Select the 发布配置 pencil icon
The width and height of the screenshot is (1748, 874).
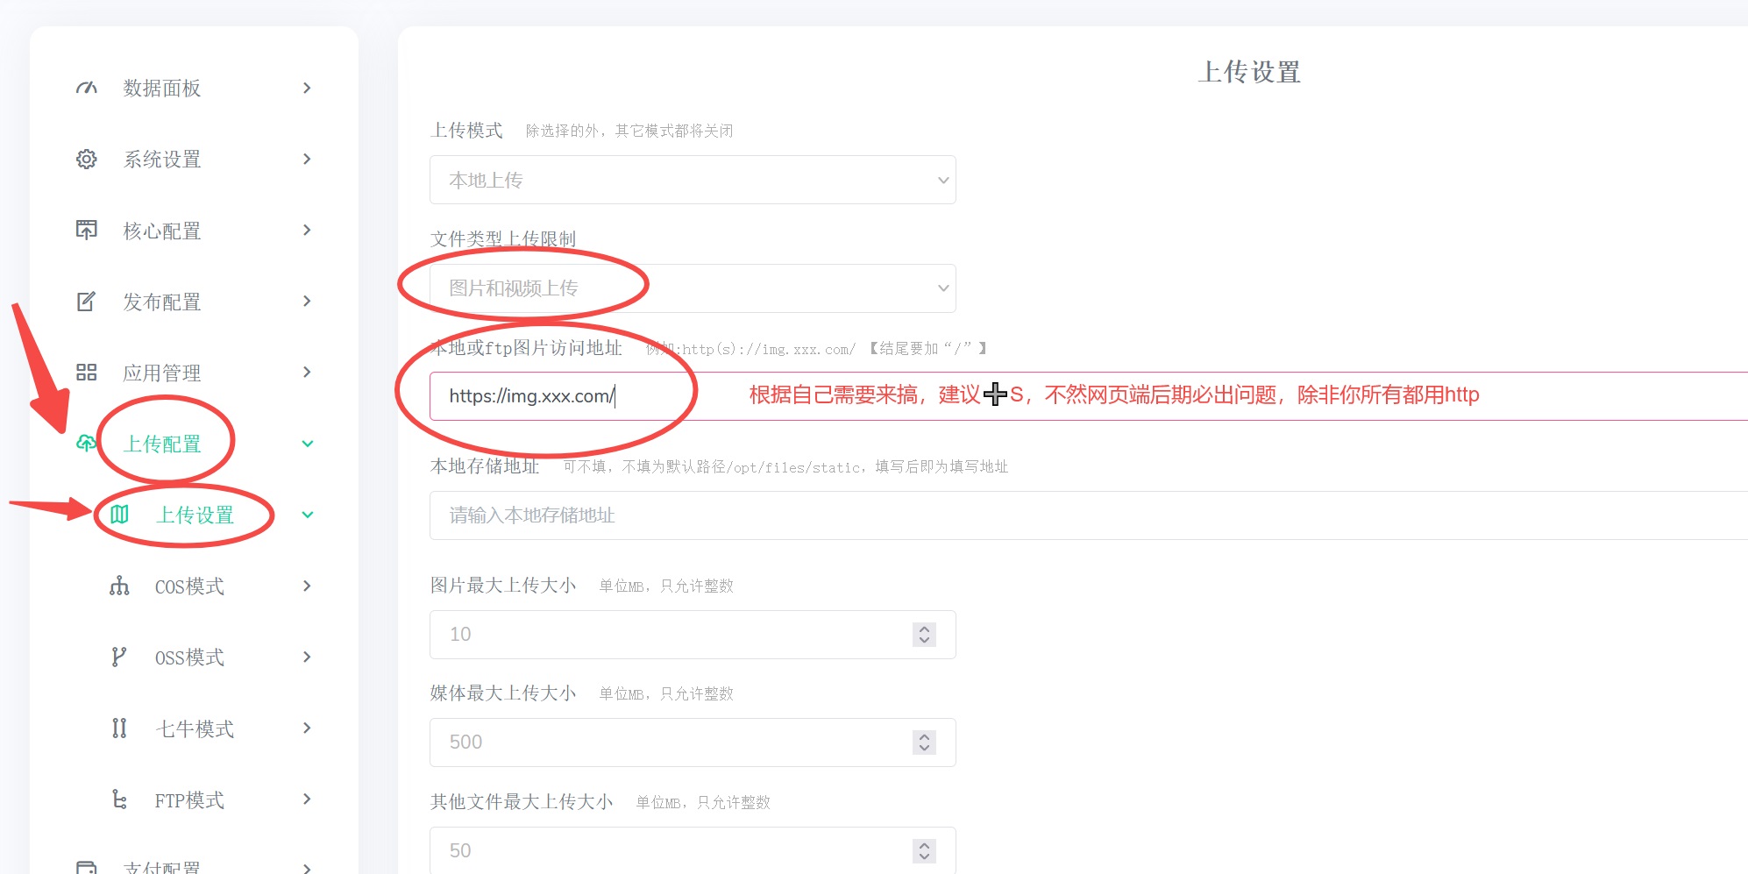(x=86, y=301)
